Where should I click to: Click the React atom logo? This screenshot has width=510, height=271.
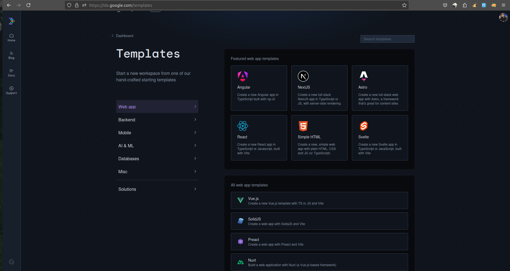243,126
